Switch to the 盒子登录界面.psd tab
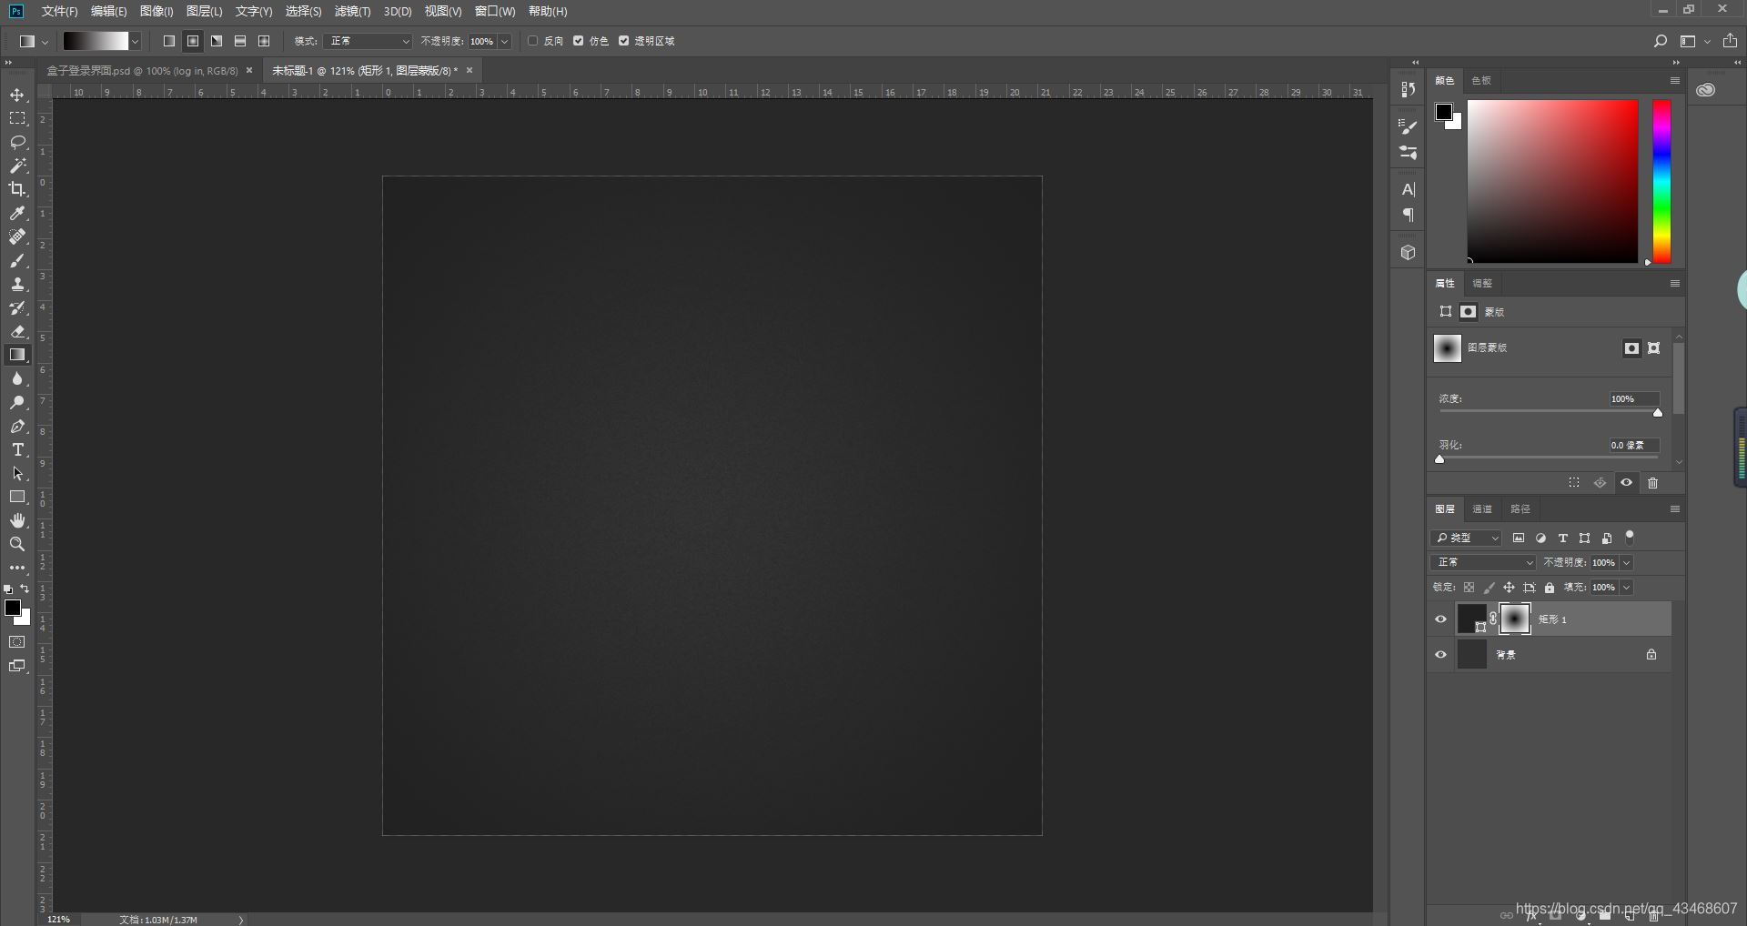Viewport: 1747px width, 926px height. click(x=142, y=71)
